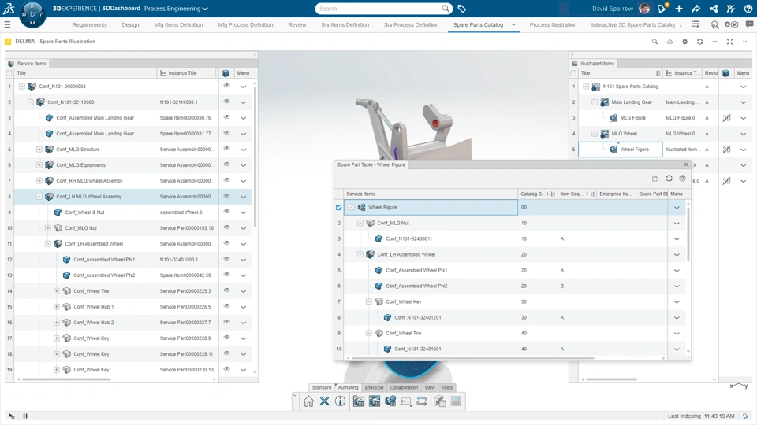Select MLG Figure in Illustrated Items

coord(632,118)
